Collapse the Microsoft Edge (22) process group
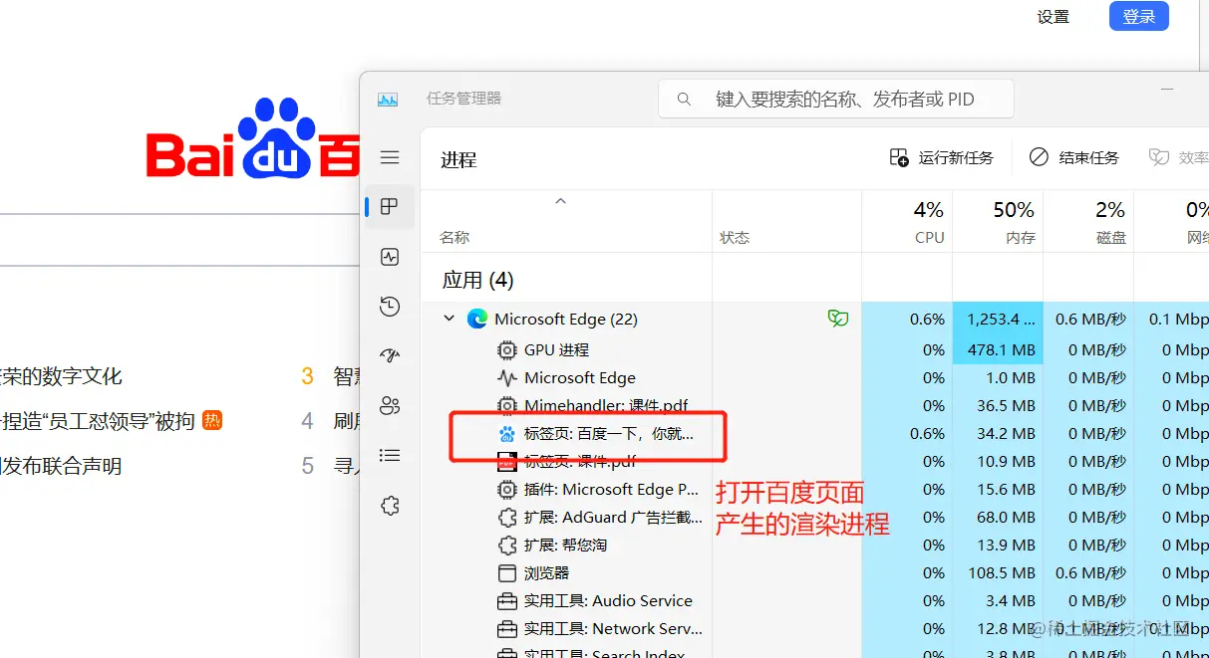This screenshot has width=1209, height=658. (450, 319)
